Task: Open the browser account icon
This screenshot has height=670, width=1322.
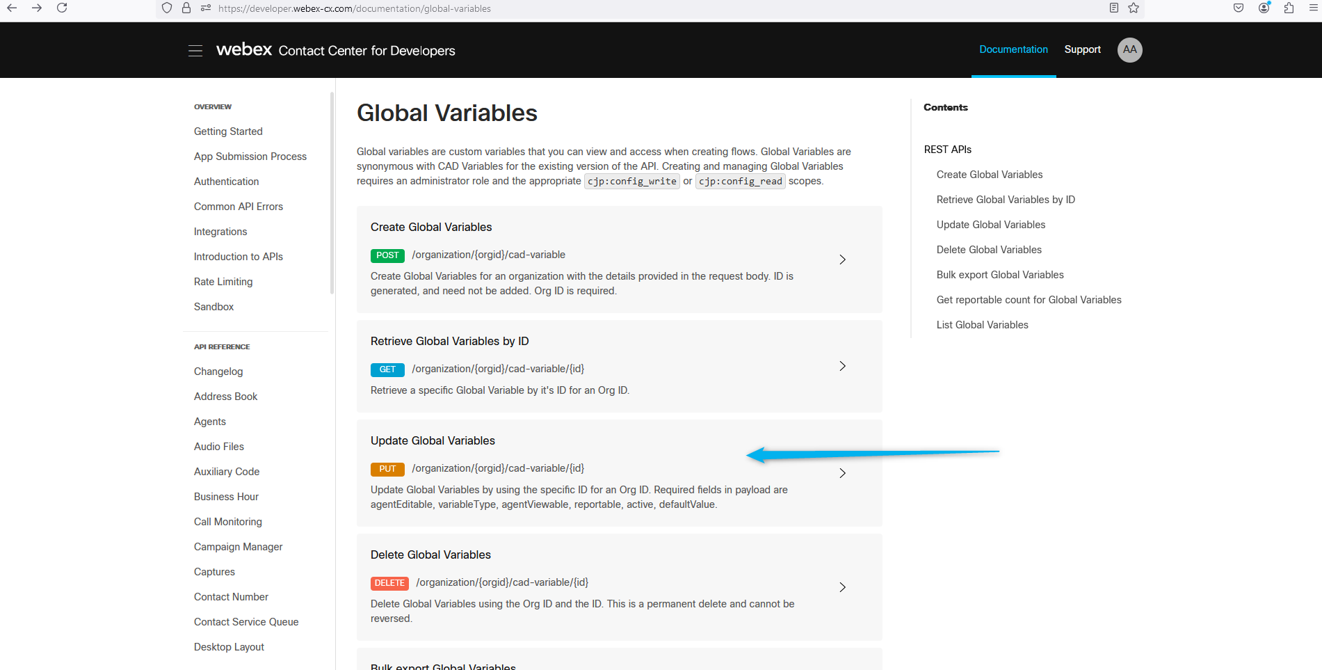Action: (x=1264, y=8)
